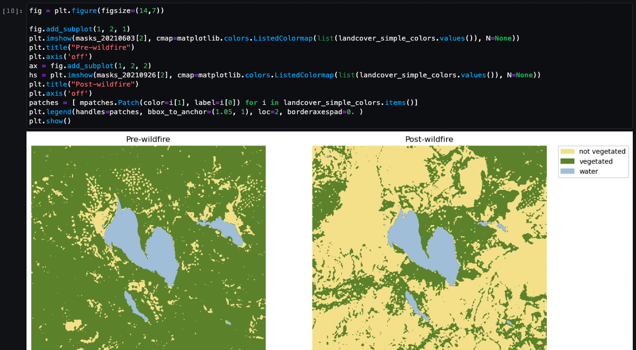The height and width of the screenshot is (350, 636).
Task: Click the plt.show() code line
Action: (x=50, y=121)
